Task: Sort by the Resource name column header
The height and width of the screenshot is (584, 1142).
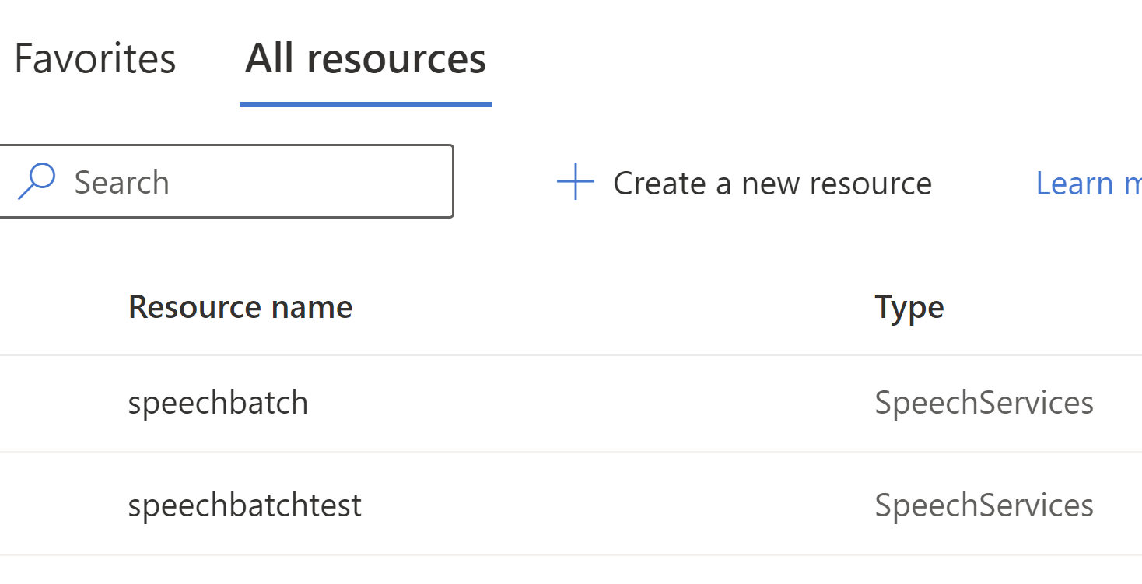Action: tap(240, 306)
